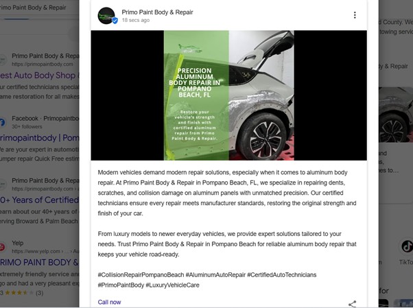413x308 pixels.
Task: Click the Primo Paint Body profile avatar
Action: pyautogui.click(x=106, y=16)
